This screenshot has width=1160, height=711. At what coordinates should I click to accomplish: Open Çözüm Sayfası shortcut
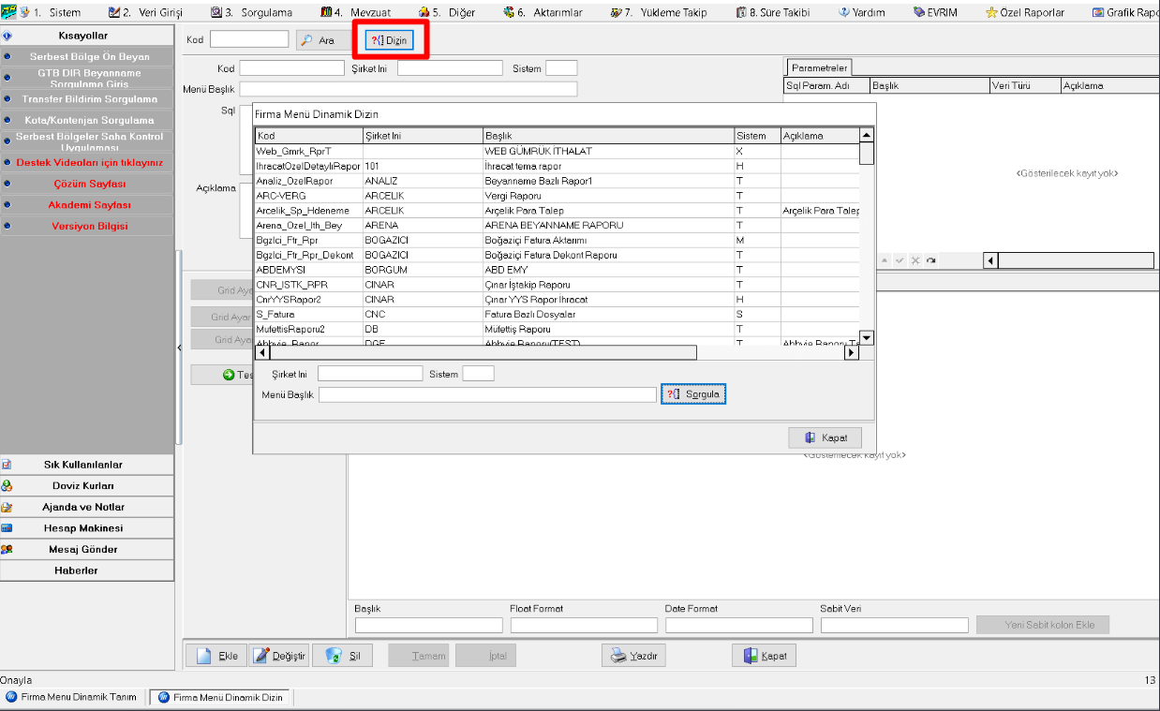click(89, 184)
